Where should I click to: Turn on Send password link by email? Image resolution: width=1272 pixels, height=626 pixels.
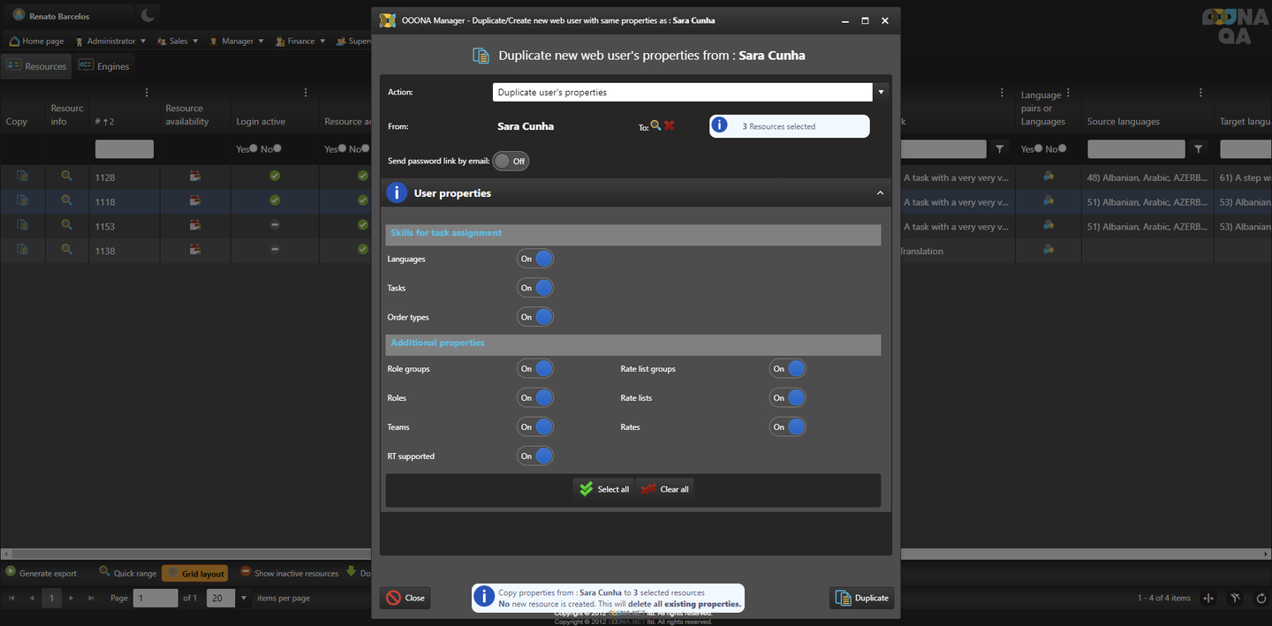coord(511,162)
